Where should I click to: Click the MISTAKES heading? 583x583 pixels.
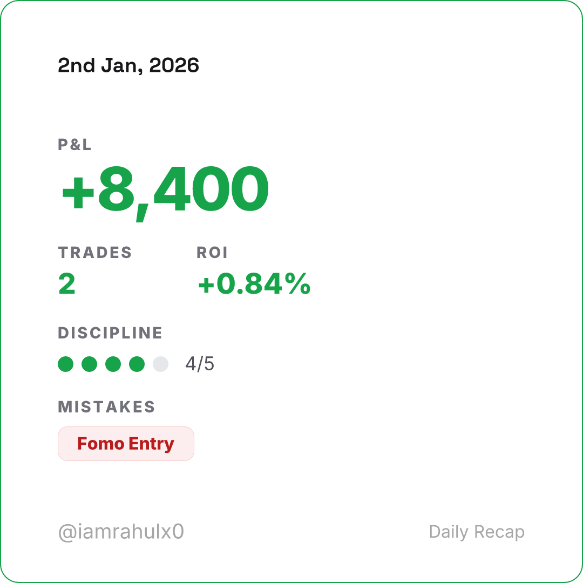106,407
